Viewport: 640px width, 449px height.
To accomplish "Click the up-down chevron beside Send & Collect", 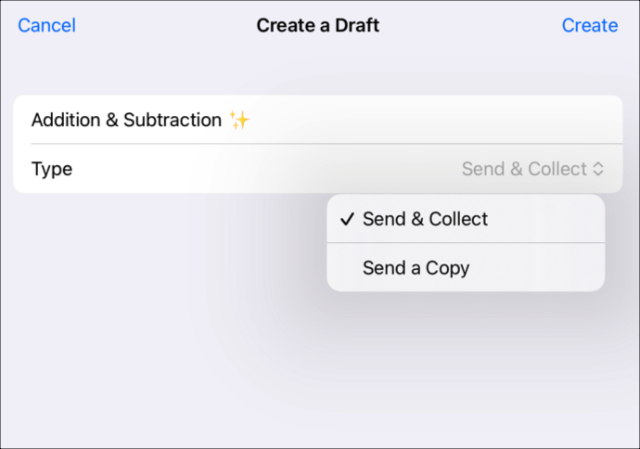I will (x=598, y=170).
